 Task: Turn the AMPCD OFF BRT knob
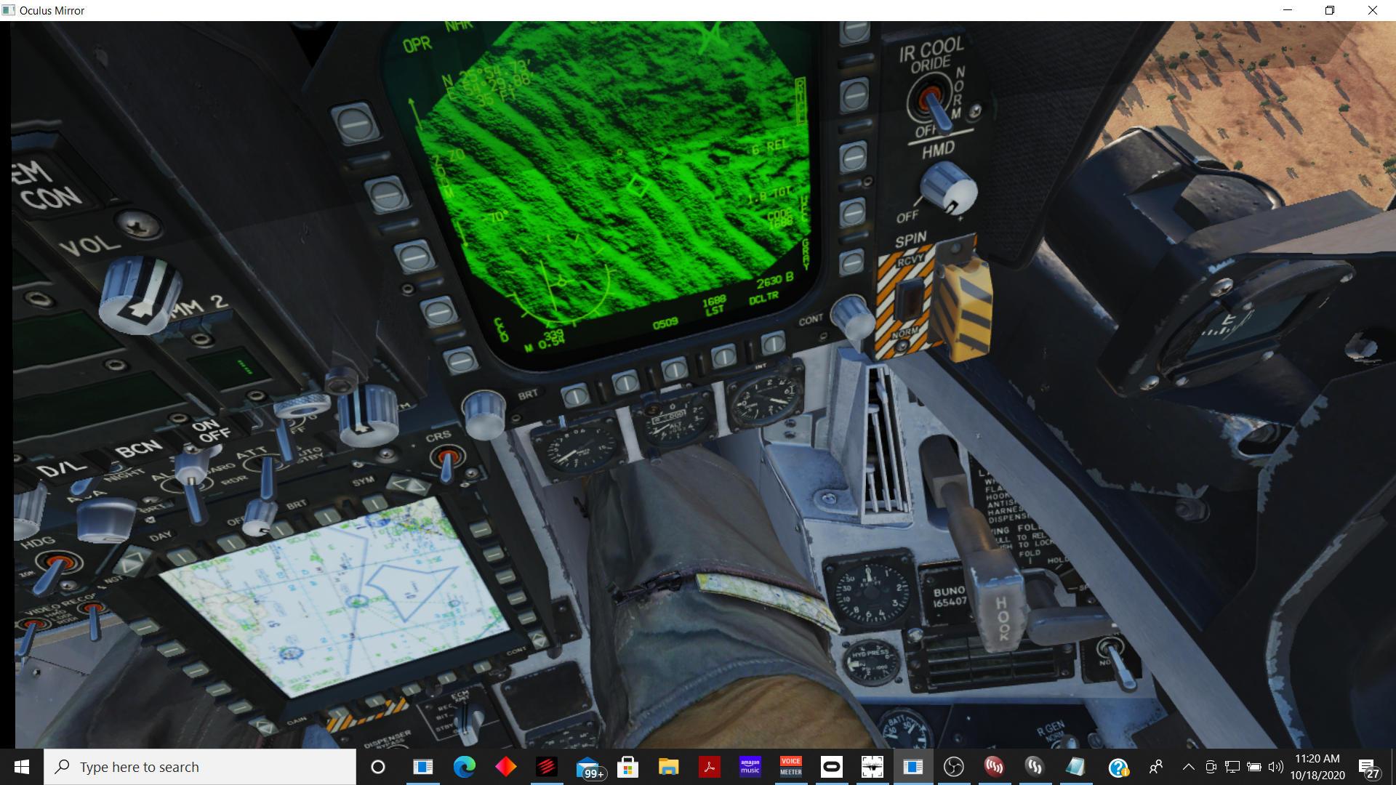click(259, 517)
